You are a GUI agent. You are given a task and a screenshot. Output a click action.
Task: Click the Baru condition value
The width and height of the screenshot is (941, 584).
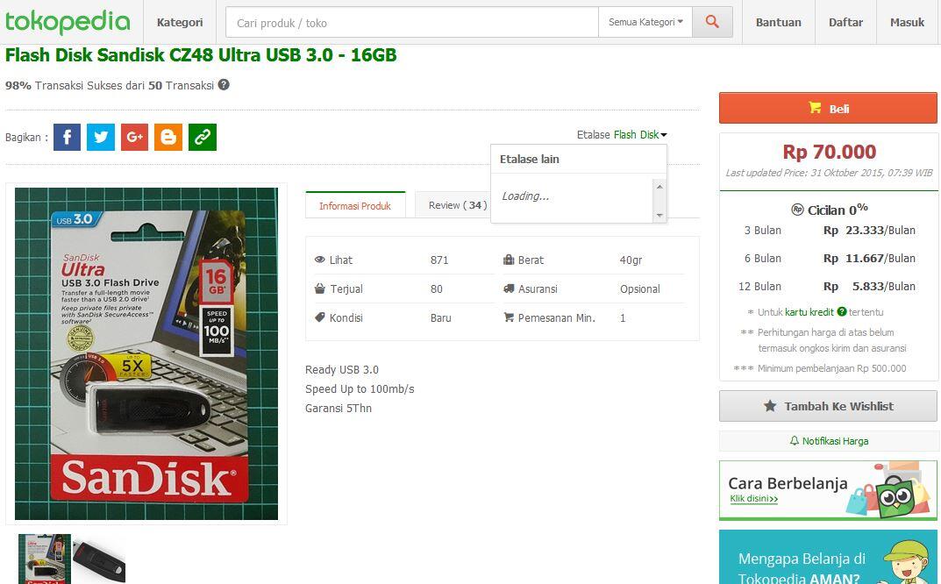440,317
